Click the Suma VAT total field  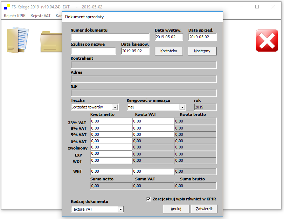click(153, 186)
